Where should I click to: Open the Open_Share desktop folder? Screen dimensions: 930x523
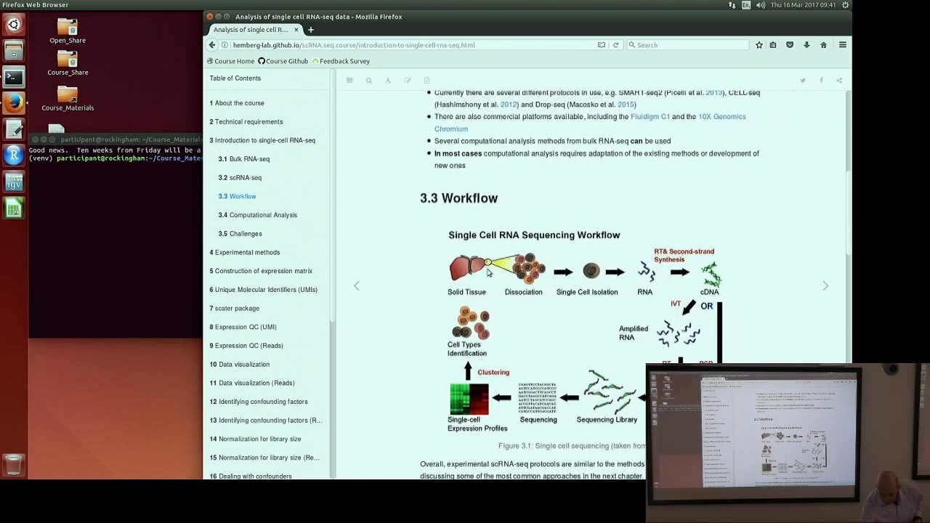68,31
